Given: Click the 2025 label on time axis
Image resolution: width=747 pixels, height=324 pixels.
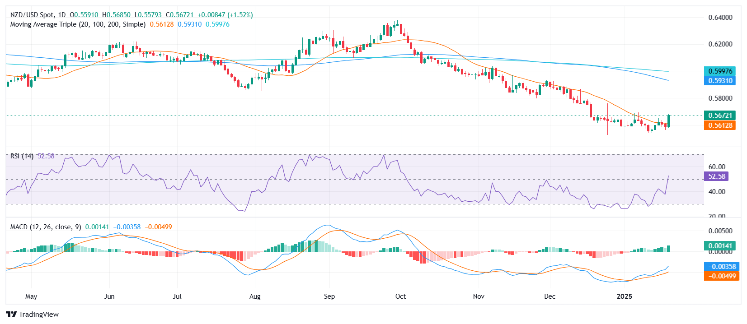Looking at the screenshot, I should coord(625,296).
